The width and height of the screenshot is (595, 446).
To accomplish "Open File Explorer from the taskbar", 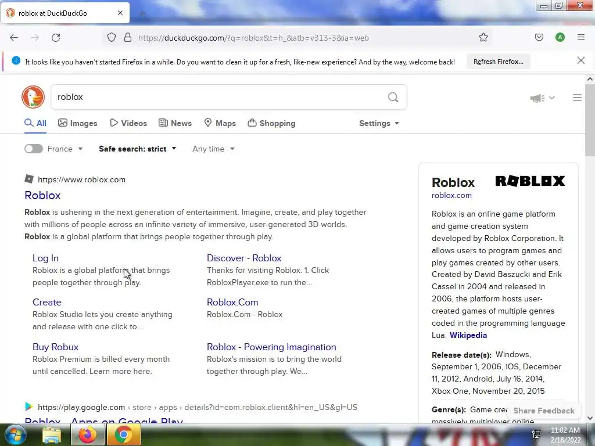I will pos(52,434).
